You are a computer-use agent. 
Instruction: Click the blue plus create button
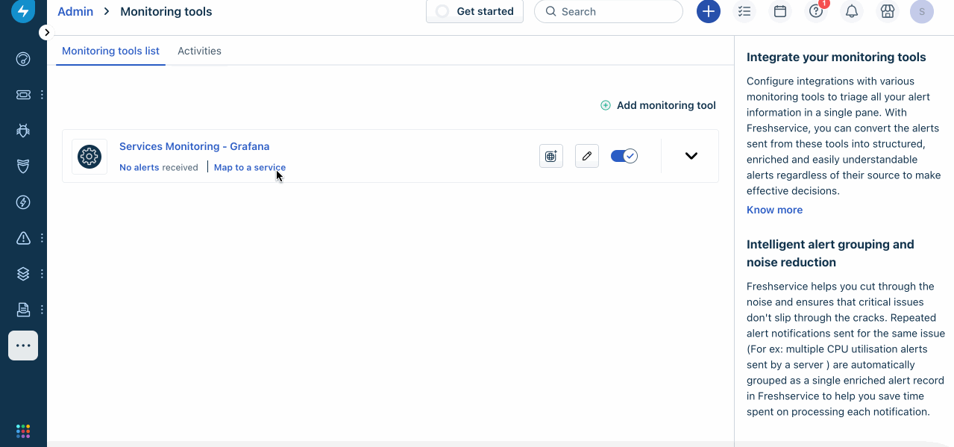709,11
